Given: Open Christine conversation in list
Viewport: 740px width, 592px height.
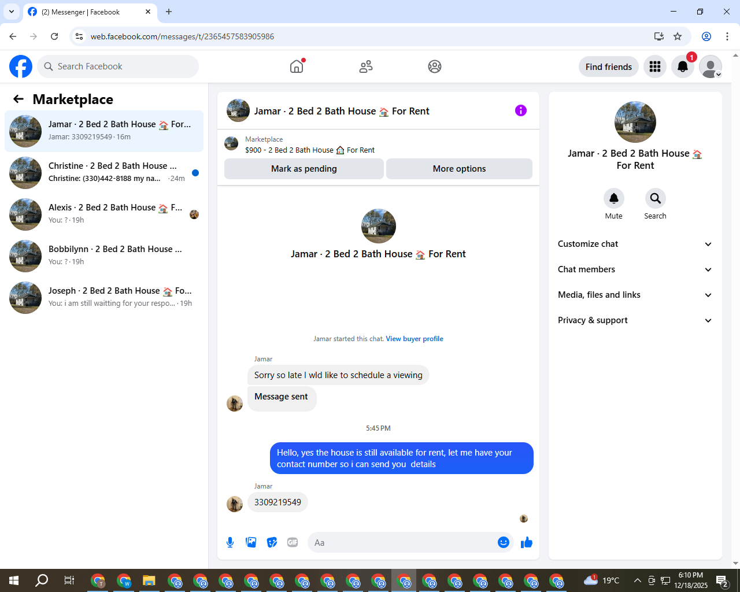Looking at the screenshot, I should [x=104, y=173].
